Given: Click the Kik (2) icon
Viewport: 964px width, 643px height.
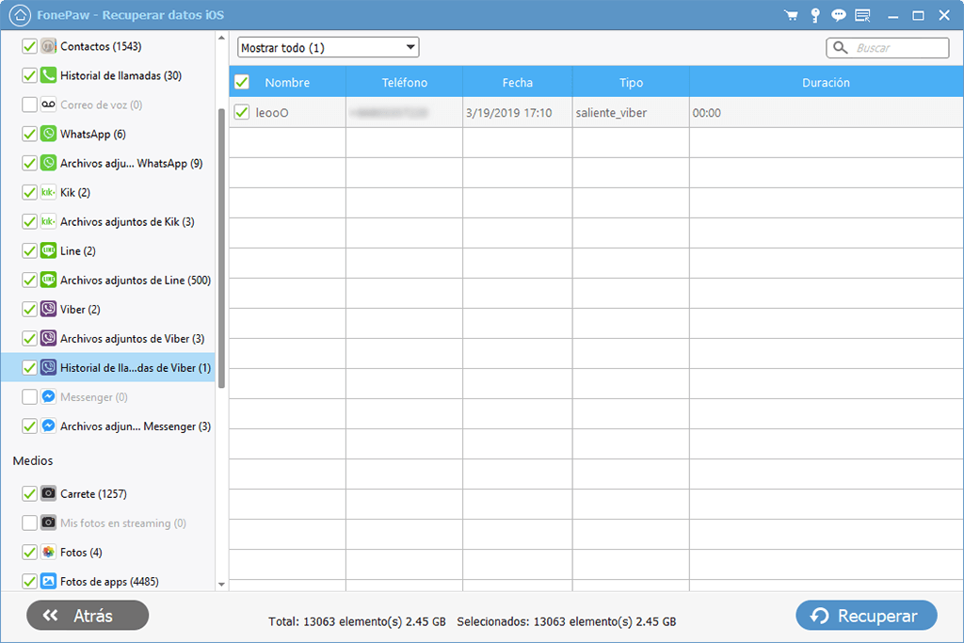Looking at the screenshot, I should point(49,192).
